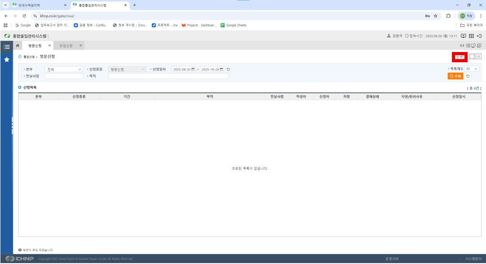Open the sidebar menu list icon
This screenshot has width=486, height=264.
[6, 47]
